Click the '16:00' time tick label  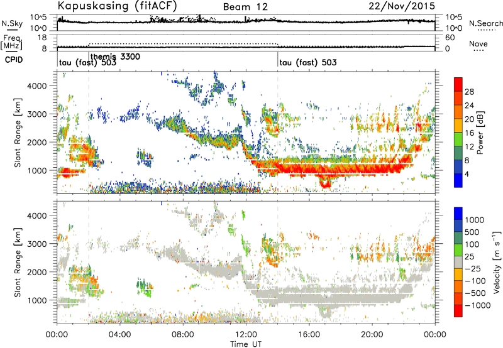pyautogui.click(x=309, y=335)
